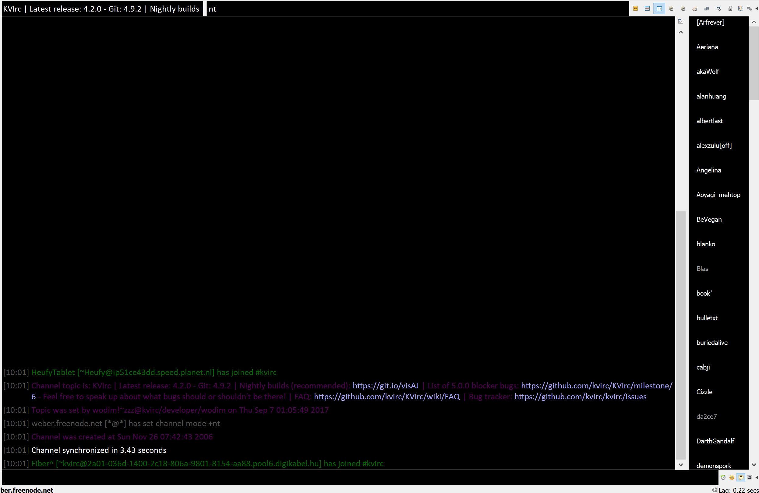Select the ber.freenode.net window entry
The width and height of the screenshot is (759, 493).
(x=26, y=491)
